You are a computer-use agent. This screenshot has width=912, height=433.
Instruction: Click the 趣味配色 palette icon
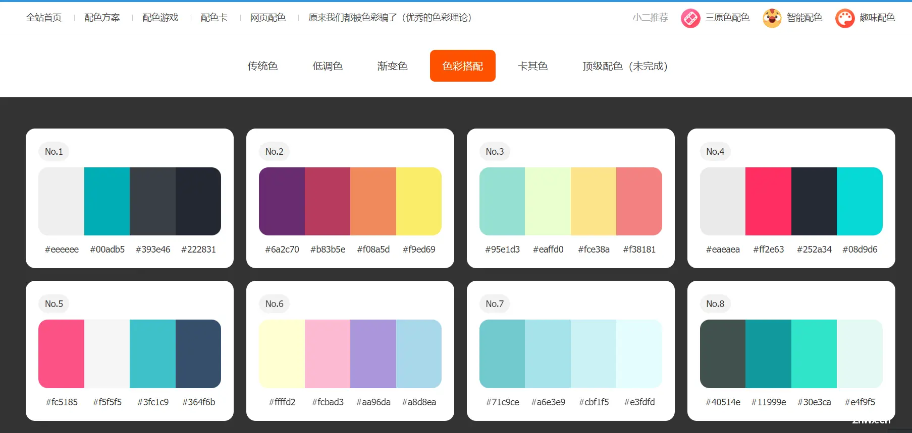[x=845, y=18]
